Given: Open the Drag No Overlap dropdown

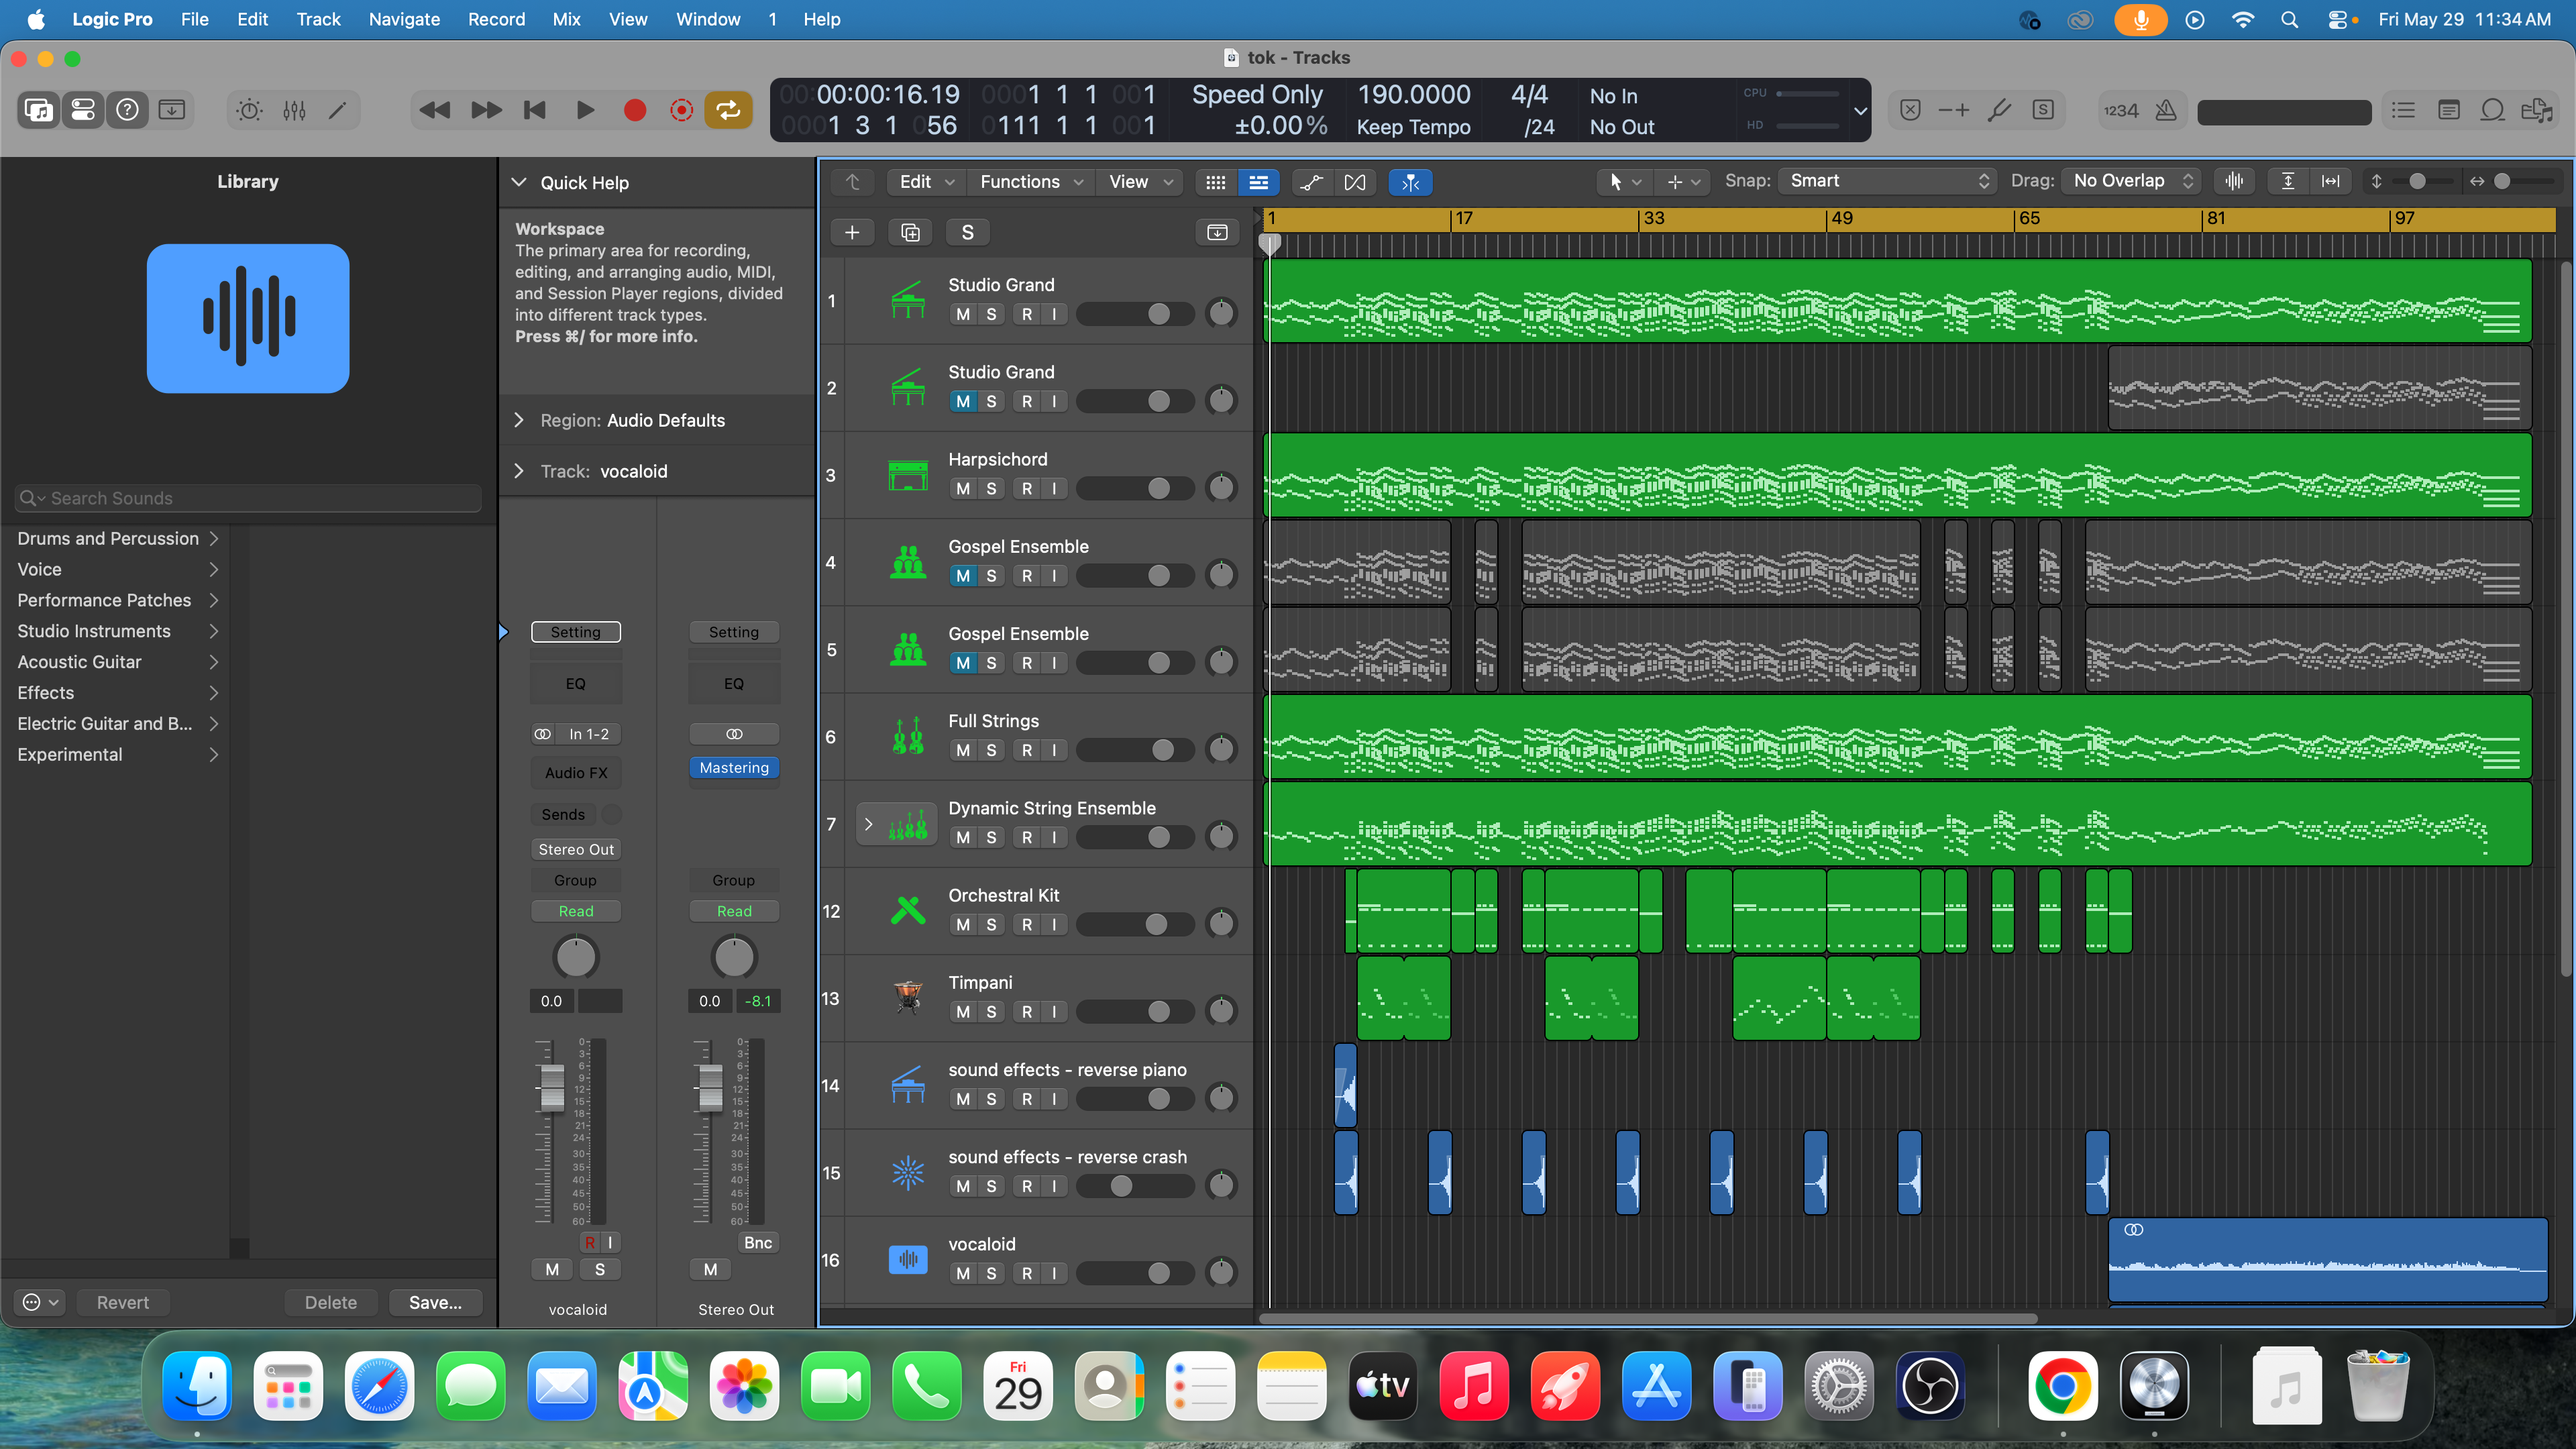Looking at the screenshot, I should coord(2133,181).
